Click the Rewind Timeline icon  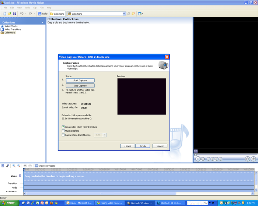(25, 166)
